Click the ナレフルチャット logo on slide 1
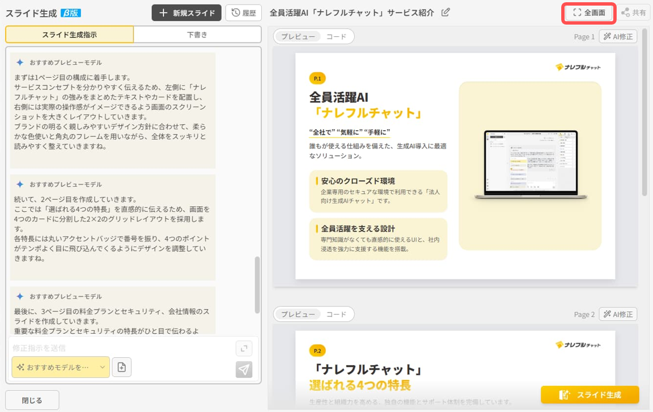Image resolution: width=653 pixels, height=412 pixels. coord(578,67)
